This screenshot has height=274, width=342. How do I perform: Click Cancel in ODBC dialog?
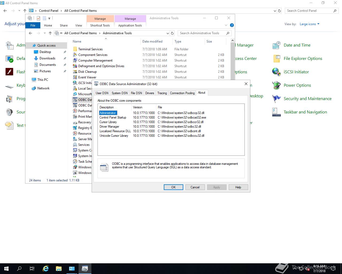pyautogui.click(x=195, y=187)
